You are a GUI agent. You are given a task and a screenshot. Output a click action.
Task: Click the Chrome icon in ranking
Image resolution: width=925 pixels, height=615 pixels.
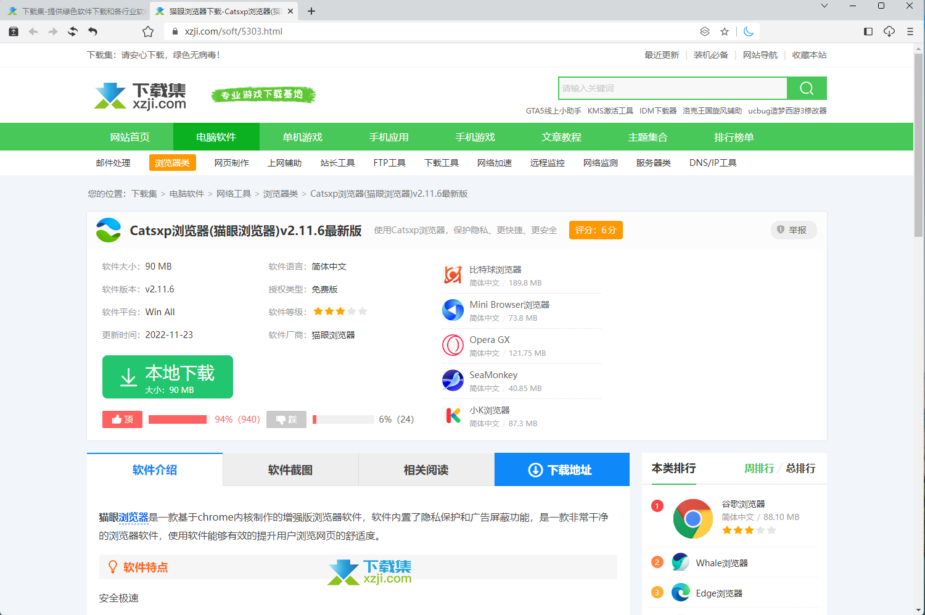tap(693, 519)
